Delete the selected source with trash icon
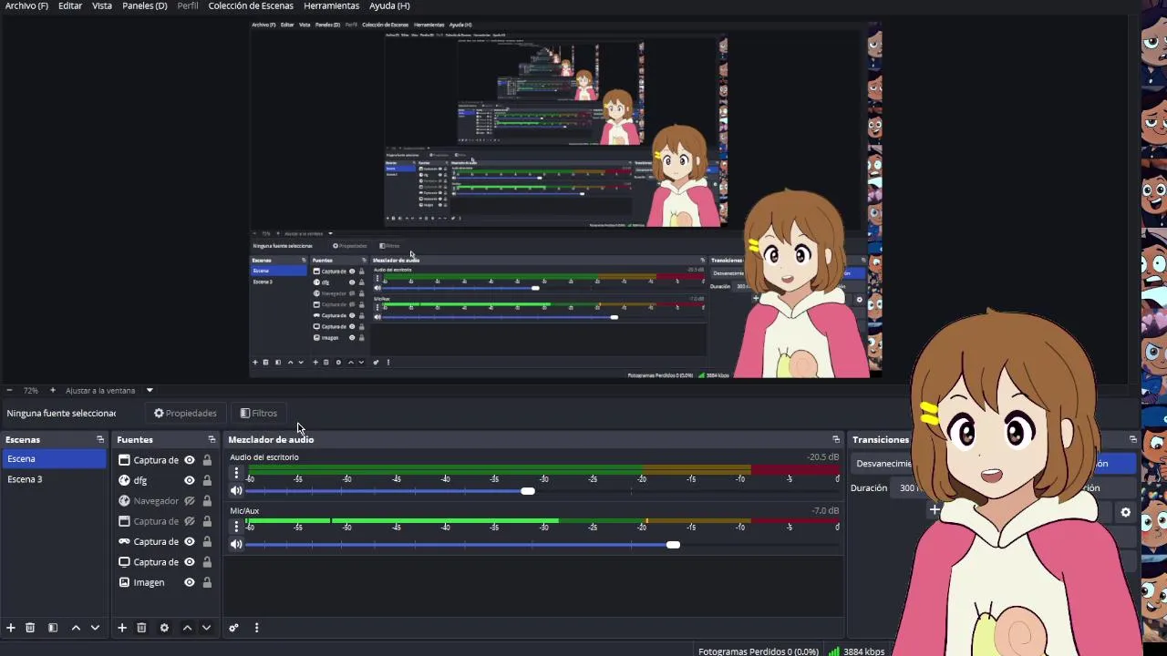1167x656 pixels. [141, 628]
